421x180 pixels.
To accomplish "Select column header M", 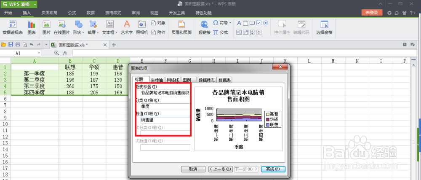I will tap(333, 61).
